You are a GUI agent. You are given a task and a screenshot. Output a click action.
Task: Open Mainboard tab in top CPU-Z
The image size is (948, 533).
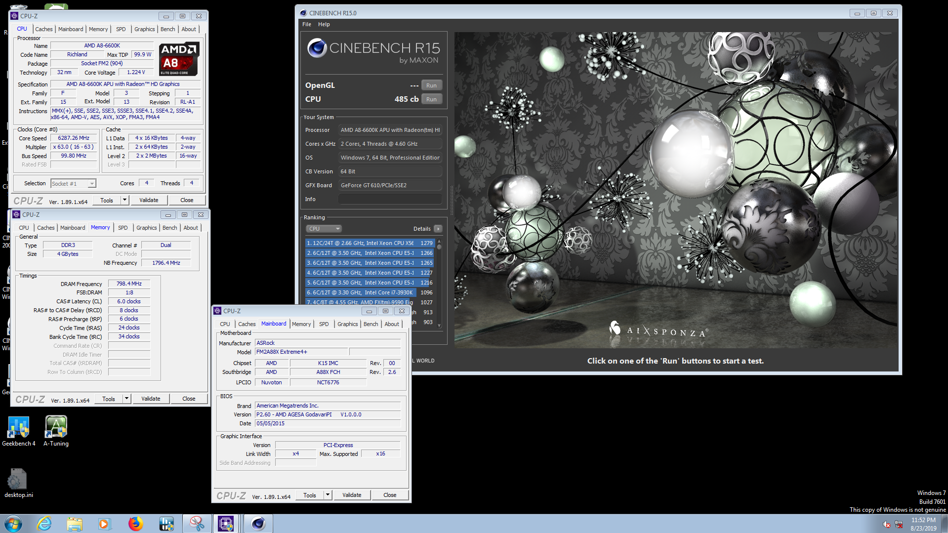(71, 29)
